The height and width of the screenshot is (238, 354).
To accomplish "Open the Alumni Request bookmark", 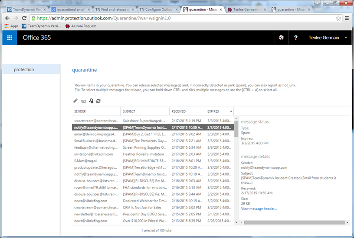I will tap(81, 26).
